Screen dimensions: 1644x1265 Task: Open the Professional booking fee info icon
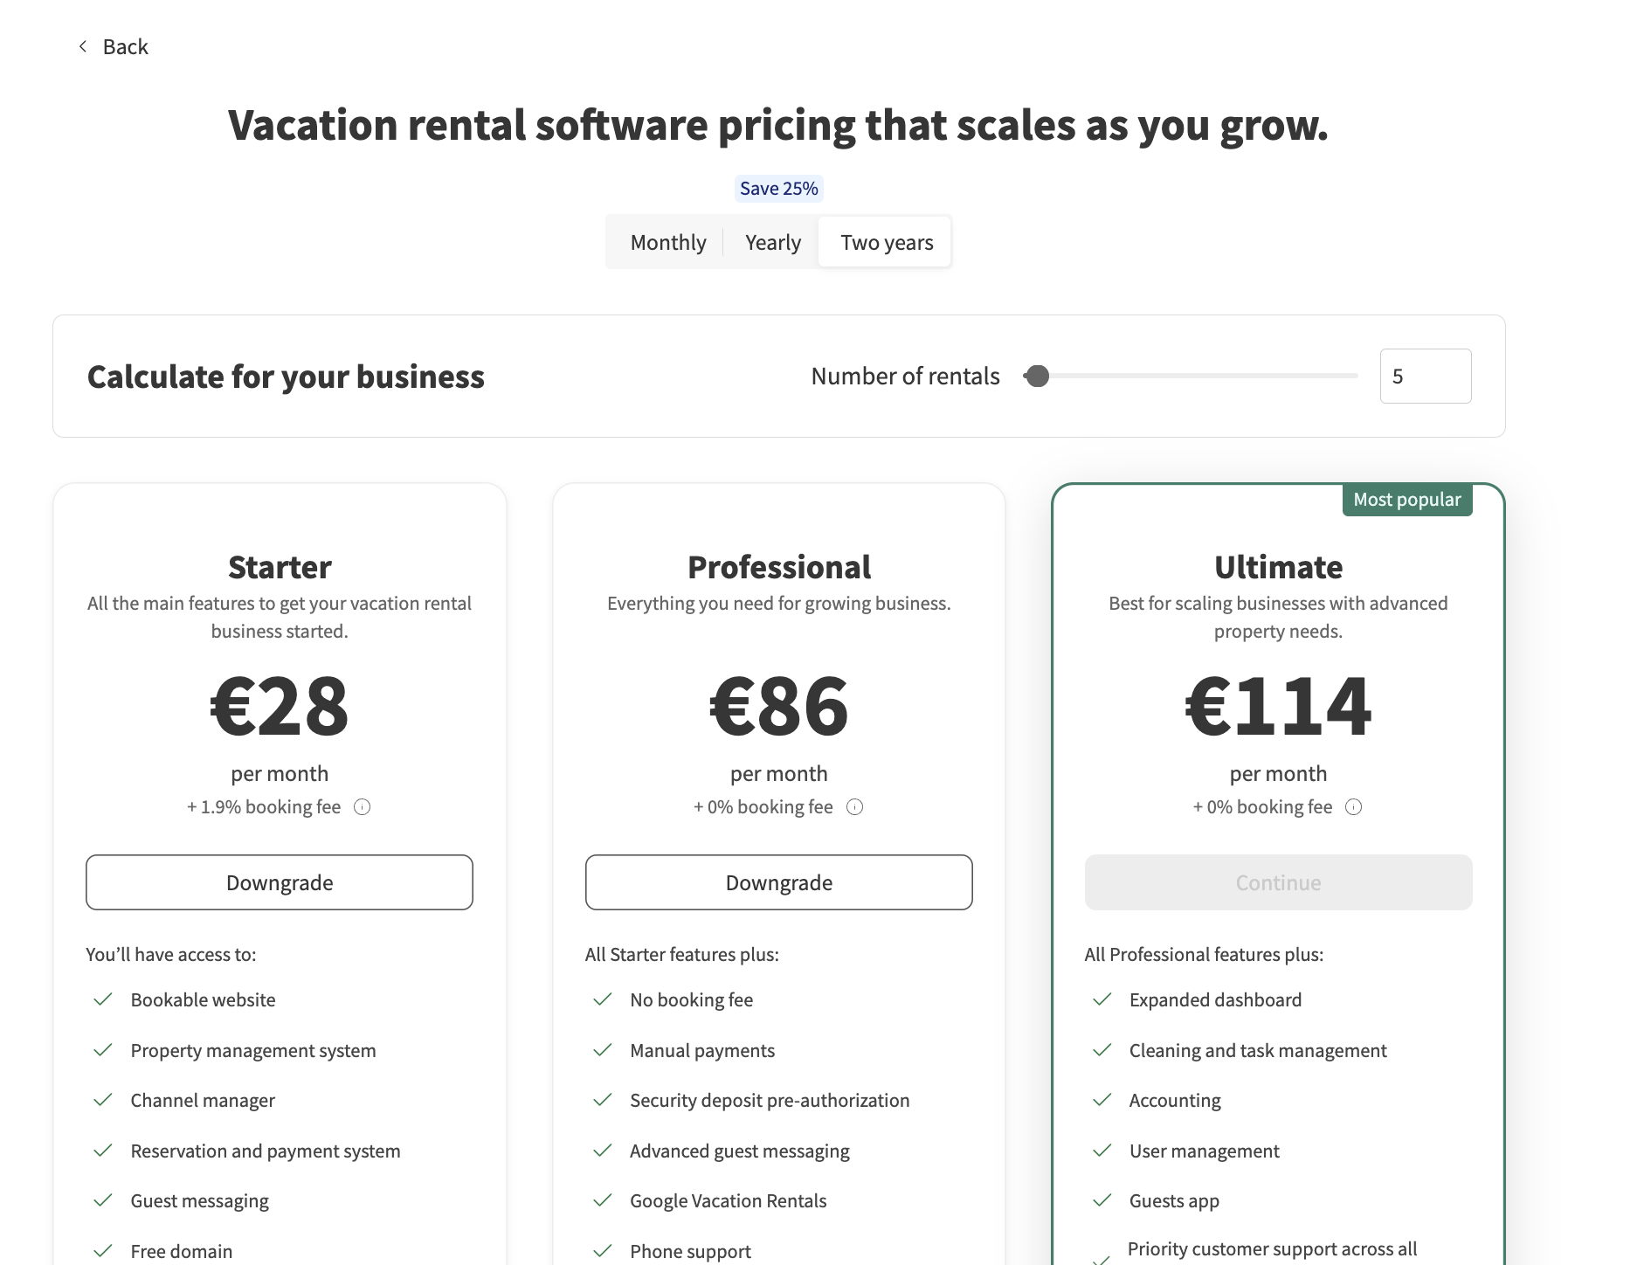point(855,807)
